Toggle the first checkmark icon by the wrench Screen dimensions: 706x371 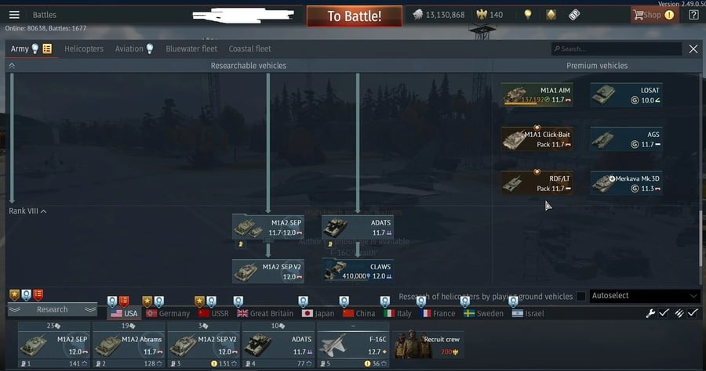664,313
